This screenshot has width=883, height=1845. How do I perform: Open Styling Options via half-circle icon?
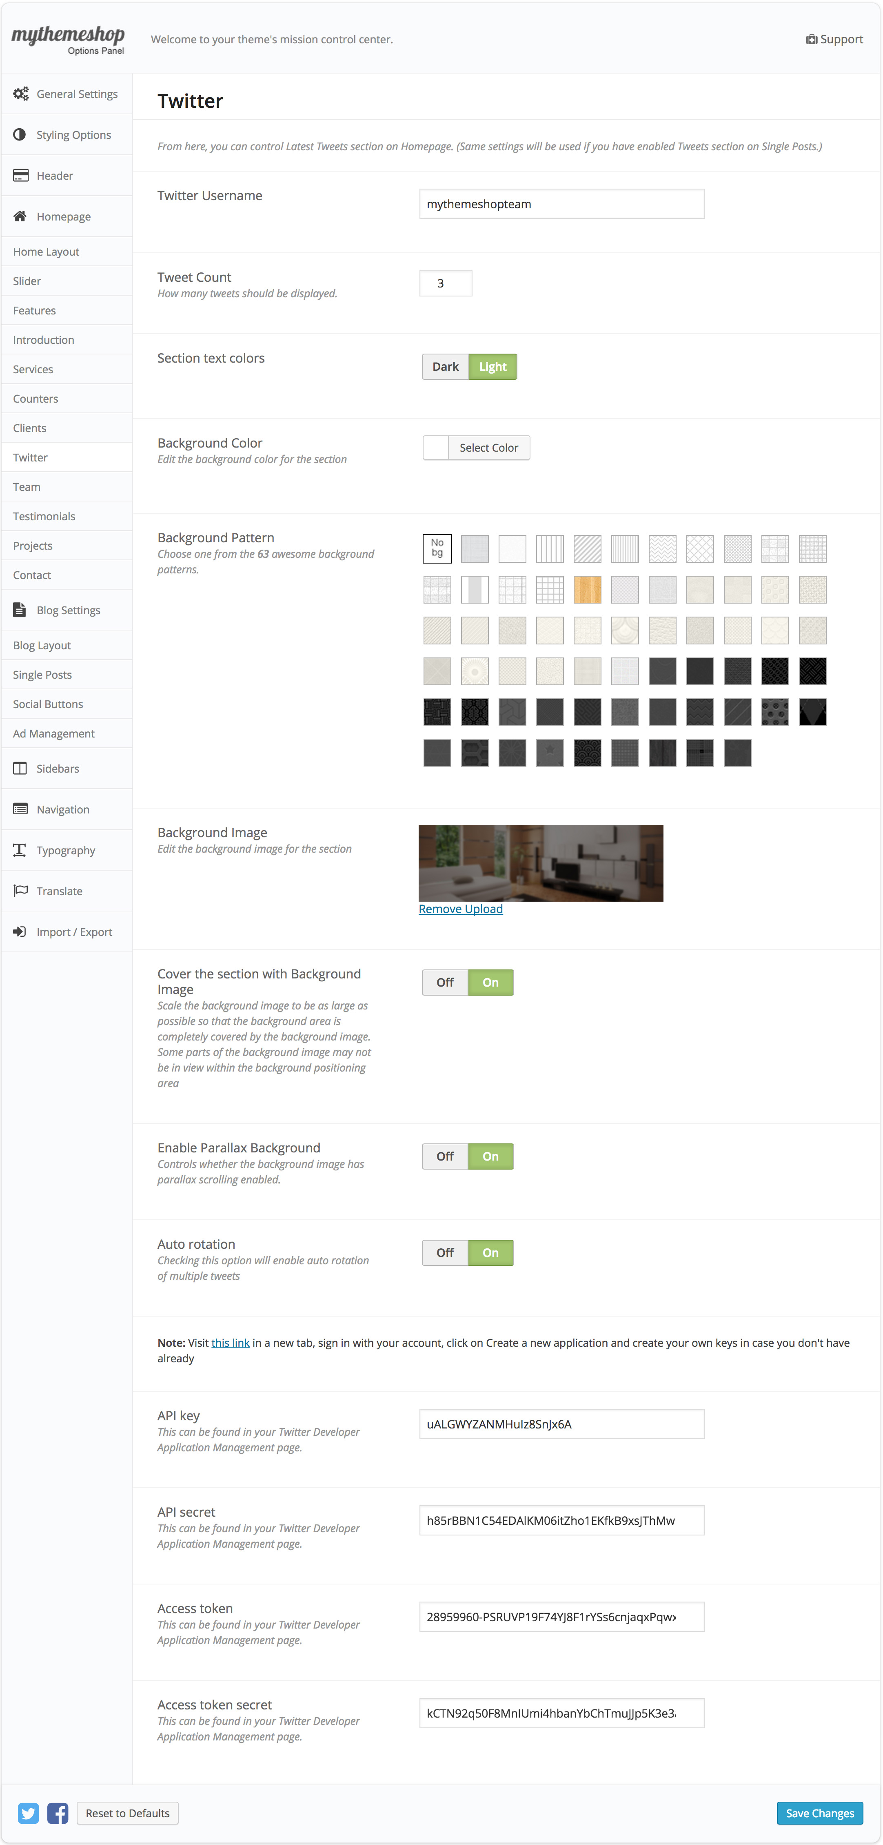20,135
